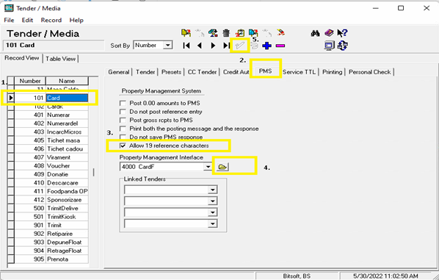Select the Record View tab
The image size is (439, 280).
(21, 58)
